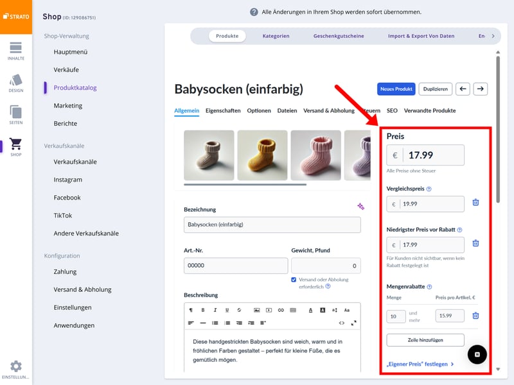Click the AI sparkle icon next to Bezeichnung
The width and height of the screenshot is (514, 385).
[x=360, y=206]
